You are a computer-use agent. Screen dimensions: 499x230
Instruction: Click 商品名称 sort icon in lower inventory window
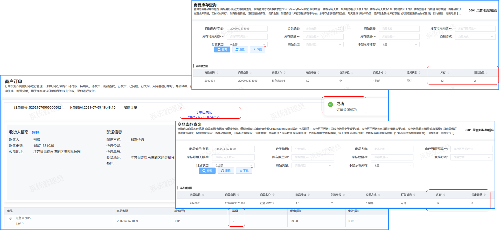pos(274,195)
